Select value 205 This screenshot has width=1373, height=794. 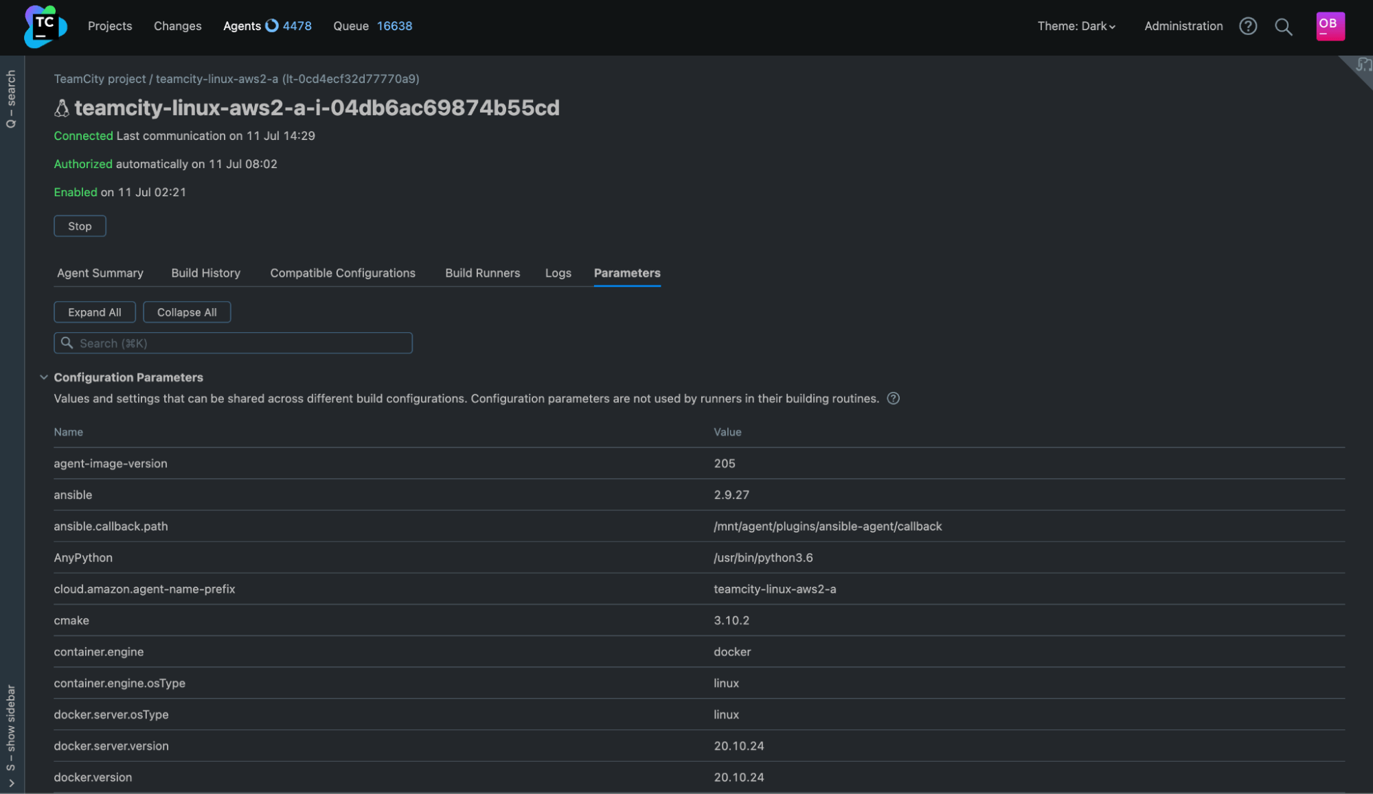click(724, 464)
